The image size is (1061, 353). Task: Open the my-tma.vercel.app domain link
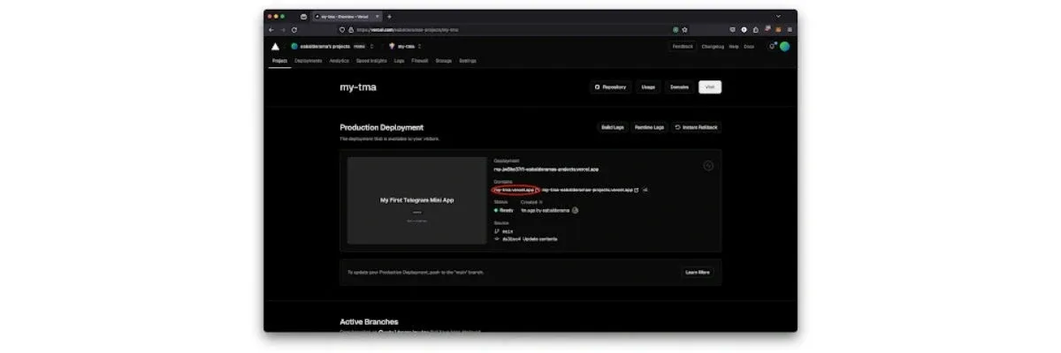[514, 189]
